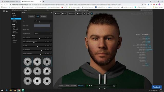164x92 pixels.
Task: Click the figure icon beside the grid icon
Action: (x=7, y=11)
